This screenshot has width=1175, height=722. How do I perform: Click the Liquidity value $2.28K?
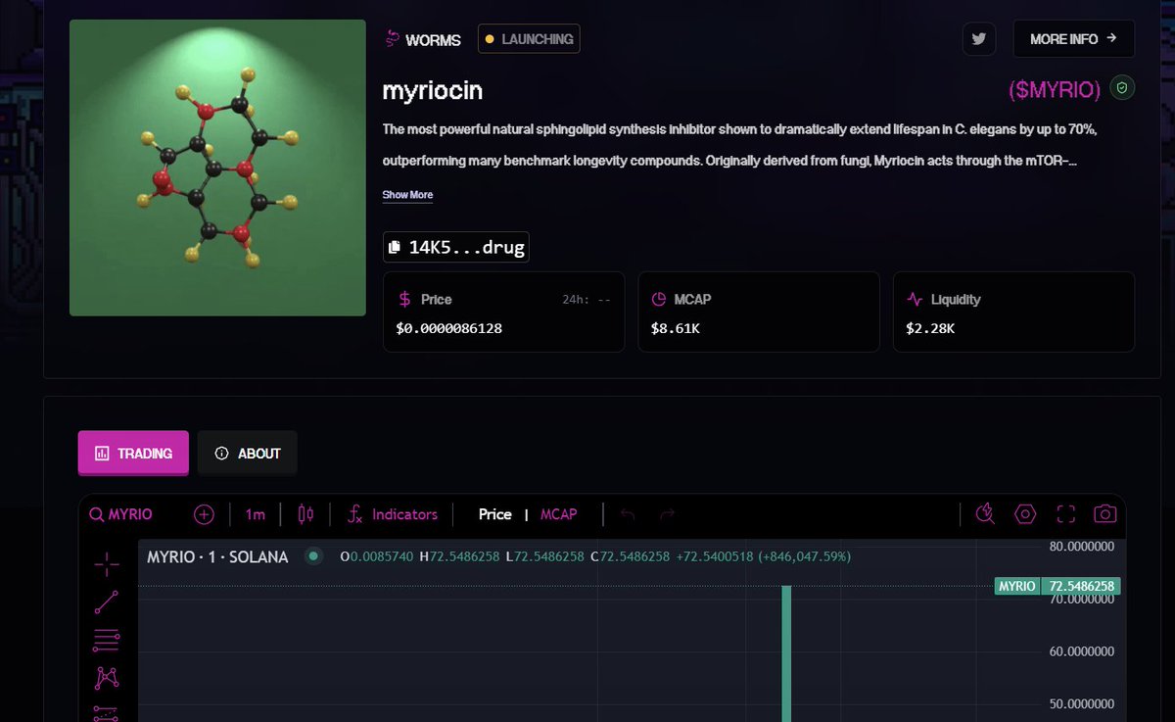[x=930, y=328]
